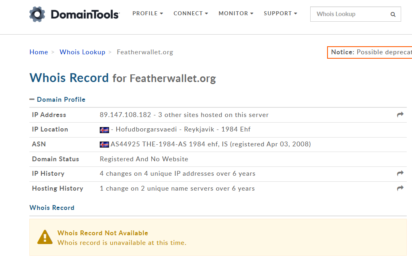Click the Whois Record Not Available alert
The width and height of the screenshot is (412, 265).
coord(218,237)
